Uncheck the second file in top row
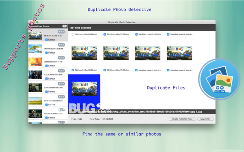This screenshot has width=244, height=152. (x=105, y=34)
